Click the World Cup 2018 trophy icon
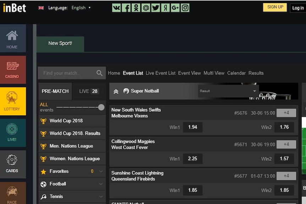This screenshot has height=204, width=306. click(43, 121)
